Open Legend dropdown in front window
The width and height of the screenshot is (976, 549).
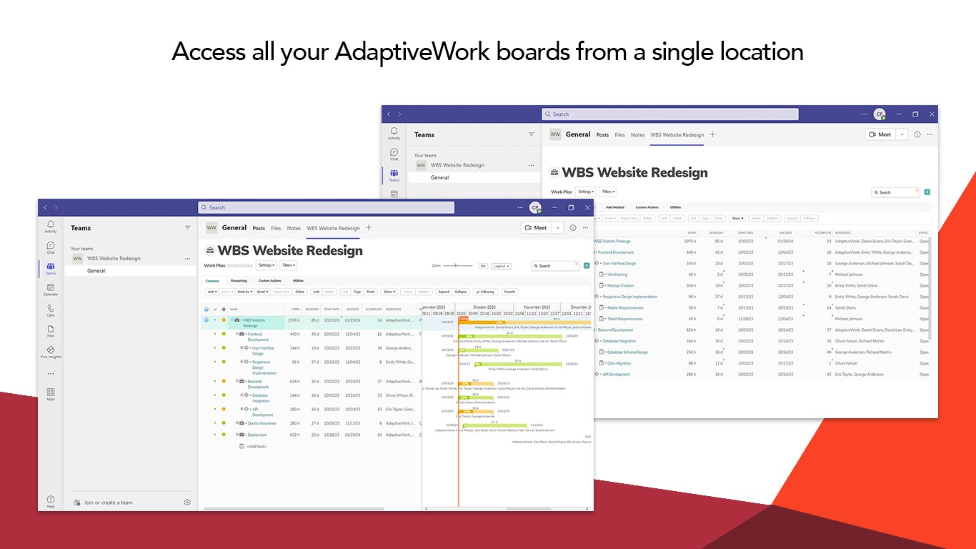click(x=501, y=266)
